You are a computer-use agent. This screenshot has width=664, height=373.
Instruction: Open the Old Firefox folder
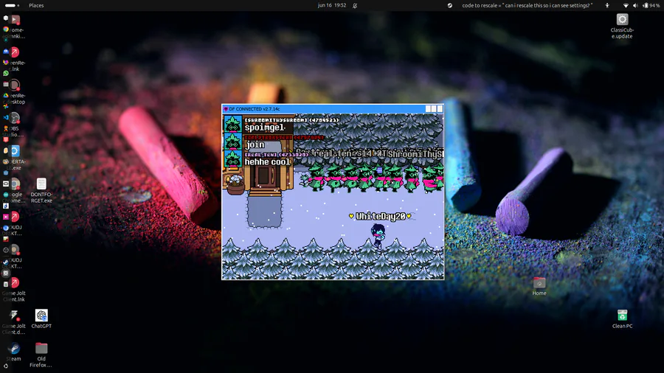pyautogui.click(x=41, y=355)
